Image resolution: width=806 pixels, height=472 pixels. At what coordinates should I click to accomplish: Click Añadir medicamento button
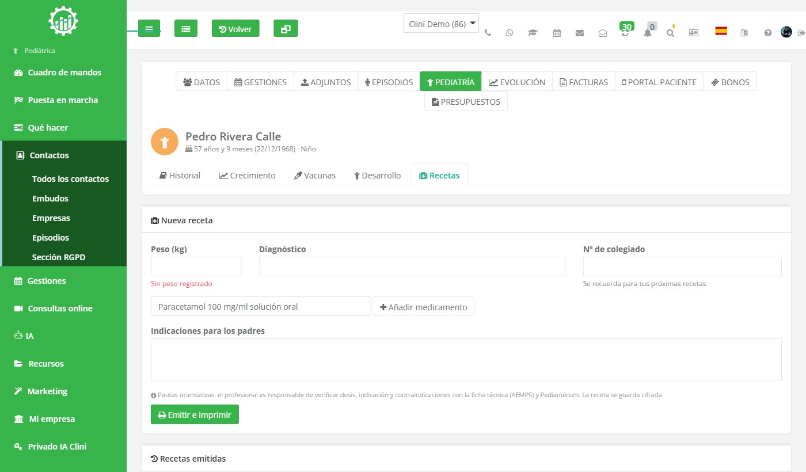point(424,307)
